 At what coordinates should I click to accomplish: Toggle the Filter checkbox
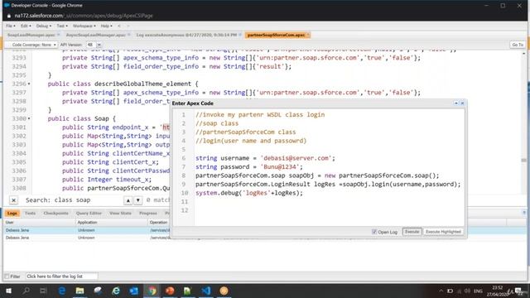point(7,276)
